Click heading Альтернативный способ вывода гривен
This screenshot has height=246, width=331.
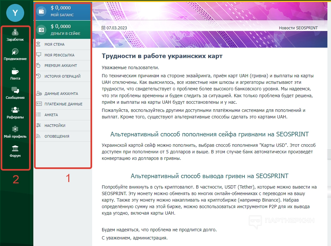pyautogui.click(x=209, y=176)
